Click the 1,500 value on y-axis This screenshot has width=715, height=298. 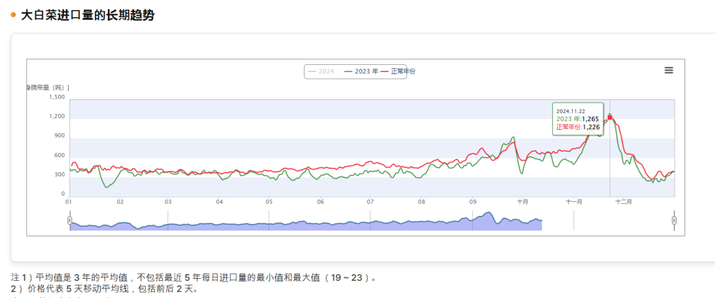tap(57, 97)
